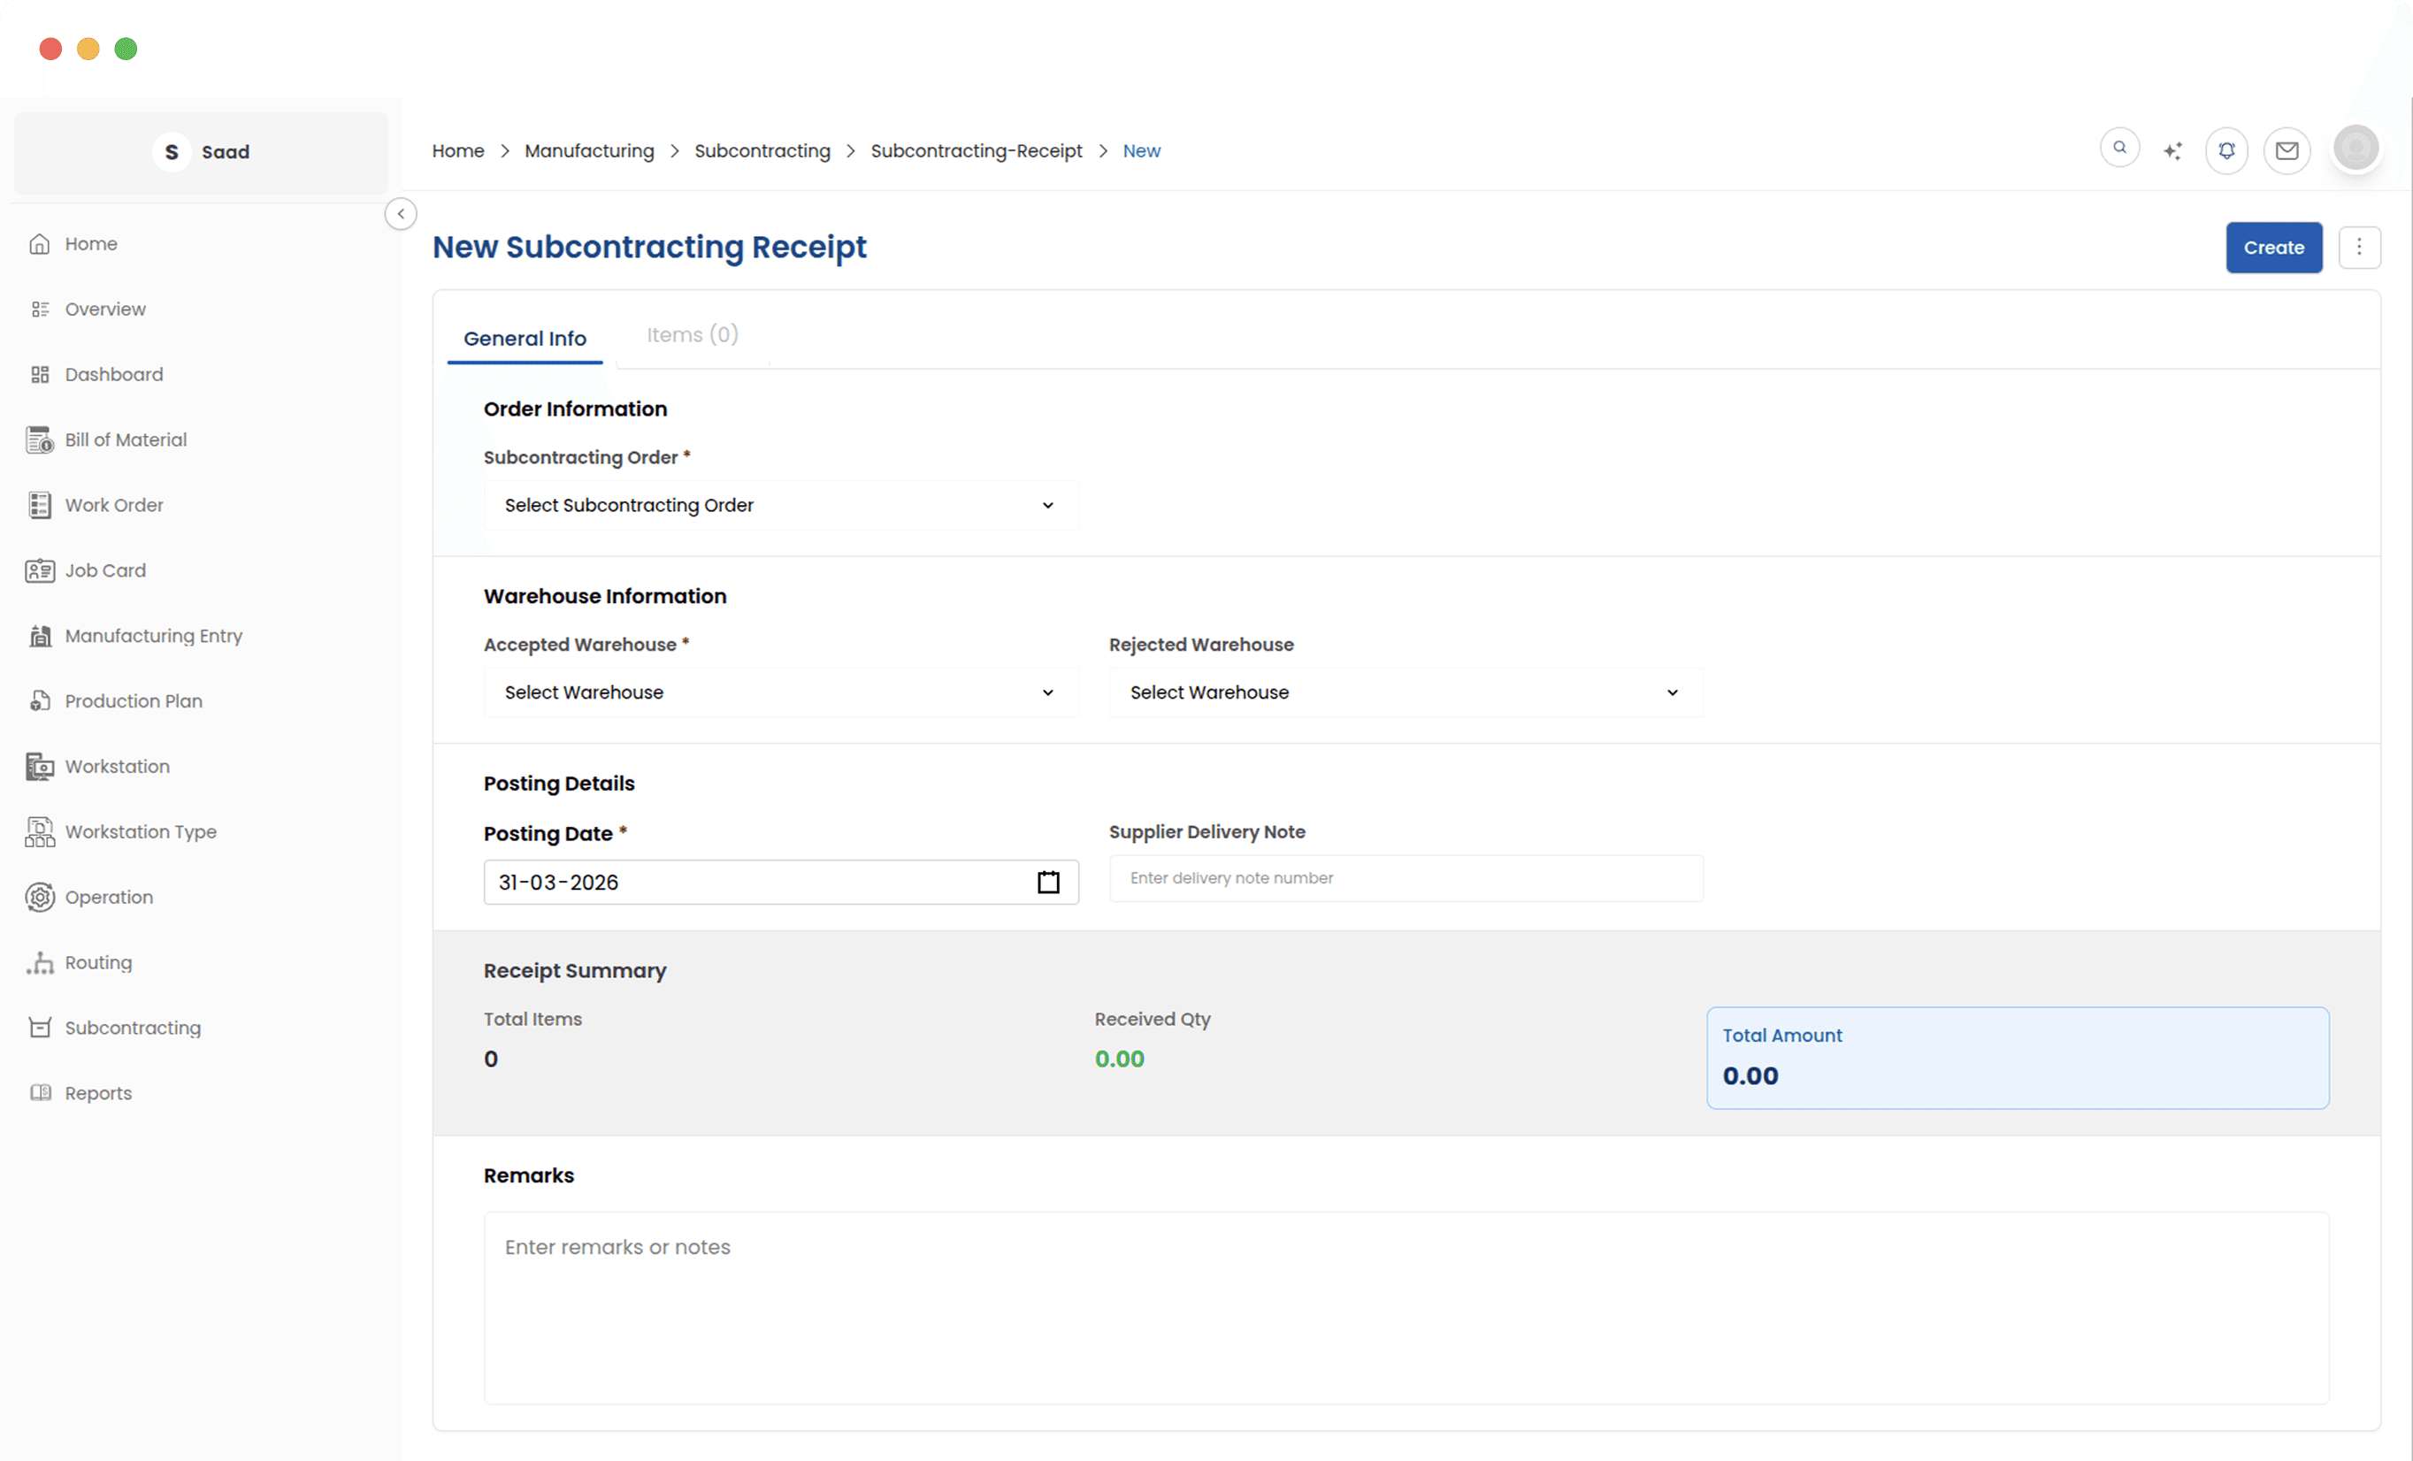Collapse the sidebar with arrow toggle

click(x=401, y=213)
